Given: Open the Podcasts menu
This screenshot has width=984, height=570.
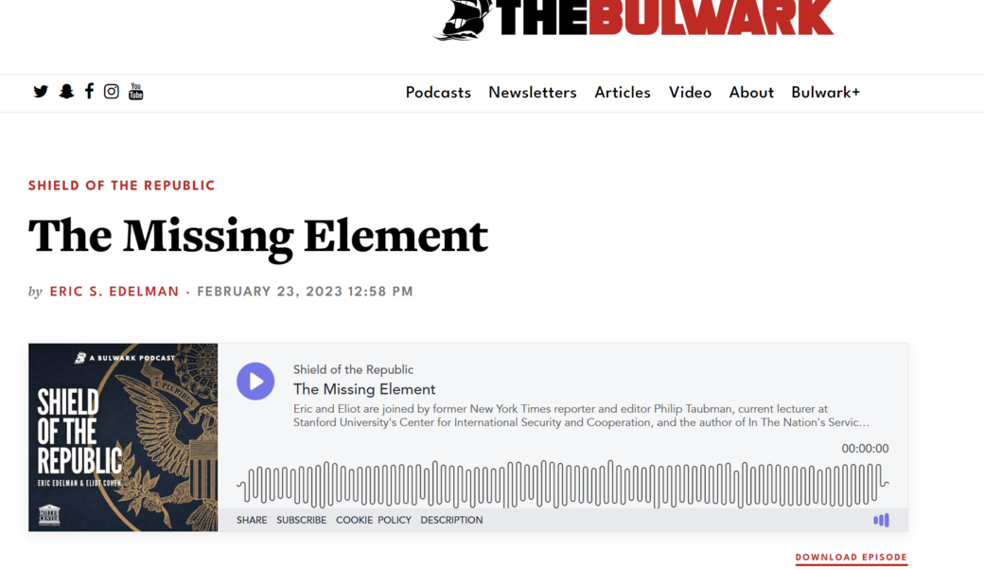Looking at the screenshot, I should (x=438, y=93).
